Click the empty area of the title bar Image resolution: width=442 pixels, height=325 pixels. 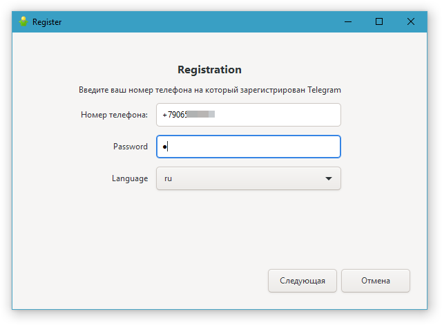pos(207,21)
